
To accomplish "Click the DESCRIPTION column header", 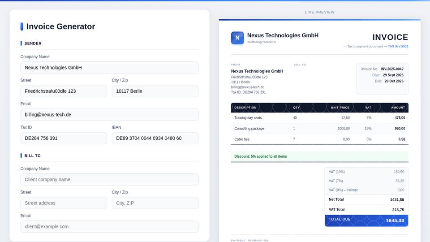I will tap(245, 108).
